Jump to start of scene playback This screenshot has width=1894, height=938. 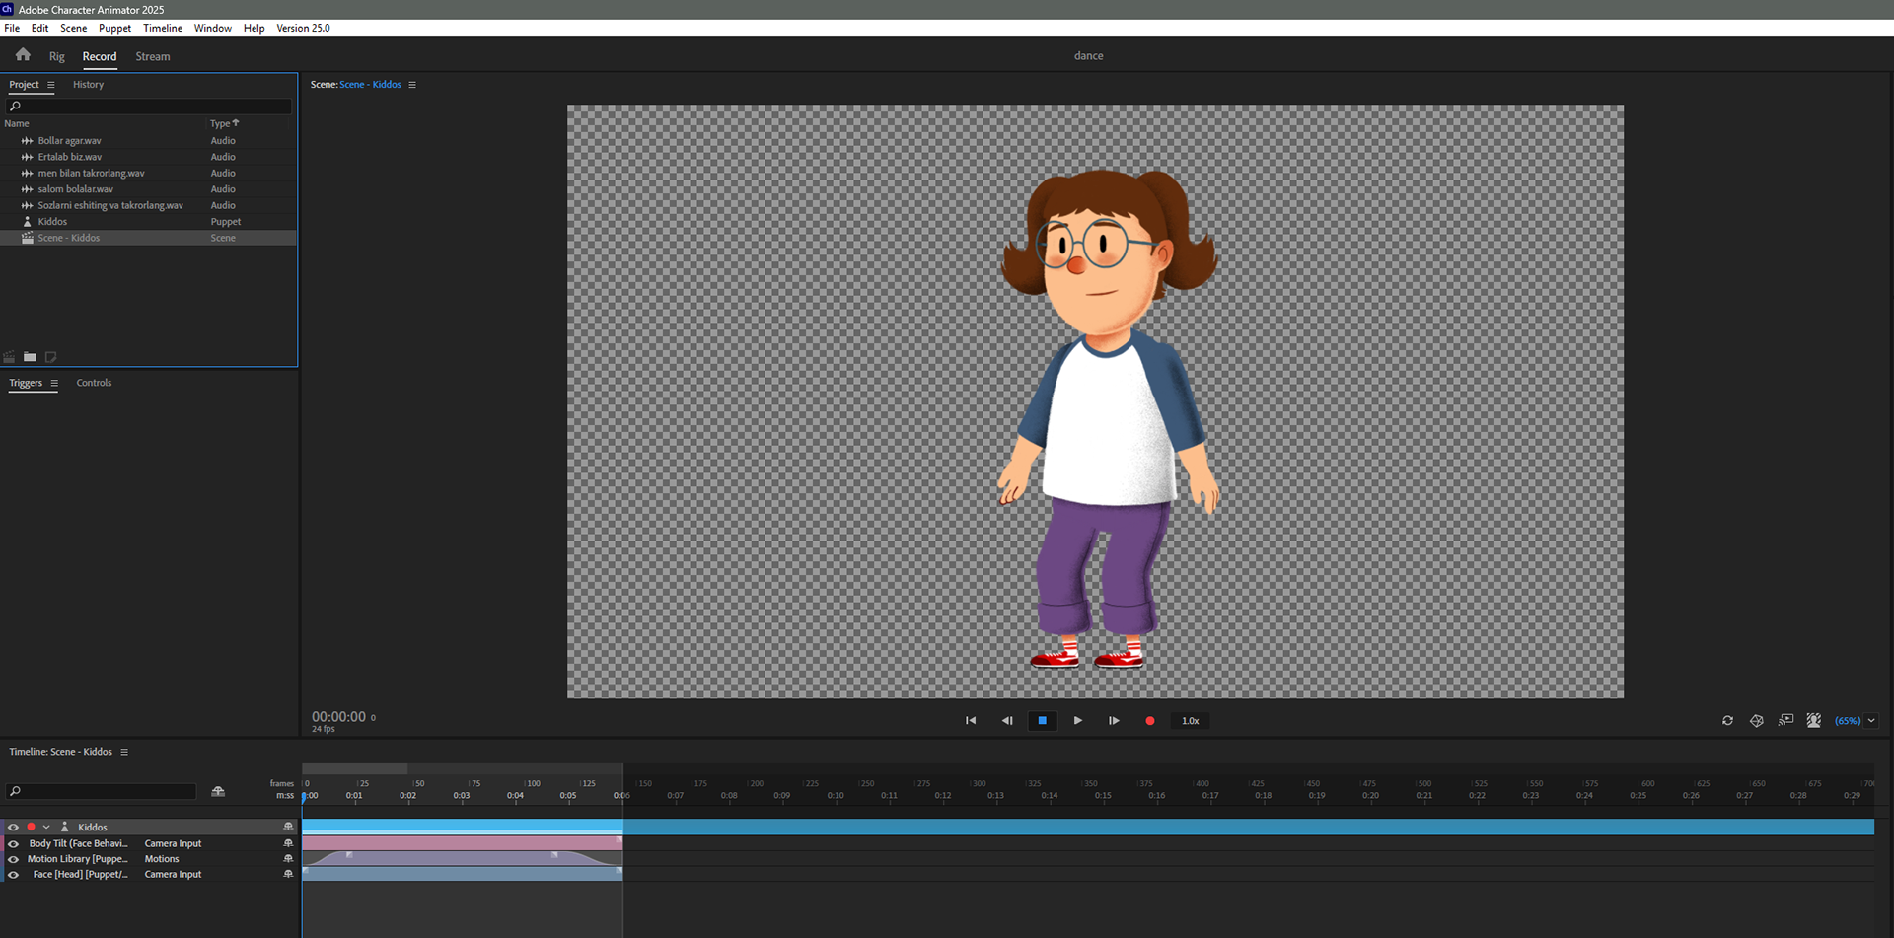point(971,721)
